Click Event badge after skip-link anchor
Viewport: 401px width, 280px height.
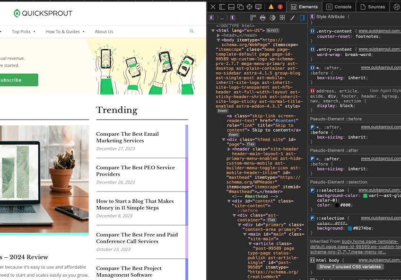point(233,135)
